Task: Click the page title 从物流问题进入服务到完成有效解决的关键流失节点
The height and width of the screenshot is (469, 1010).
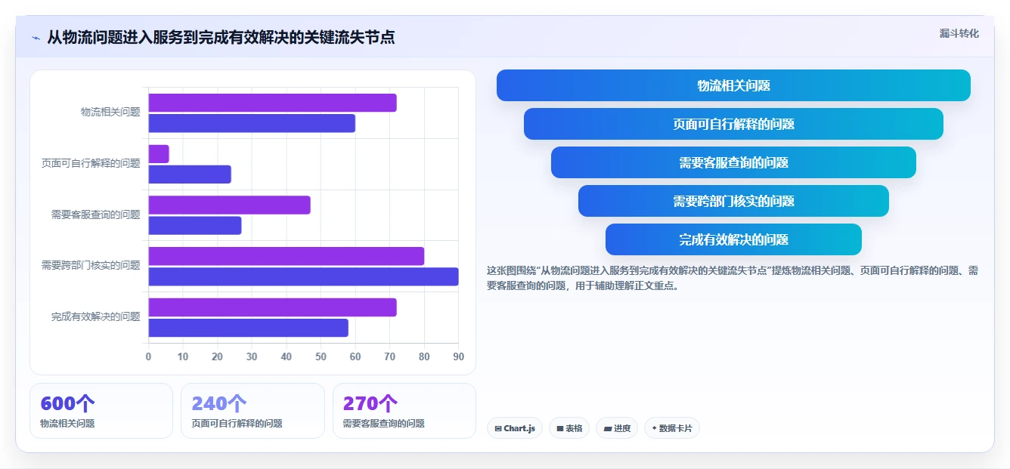Action: (221, 38)
